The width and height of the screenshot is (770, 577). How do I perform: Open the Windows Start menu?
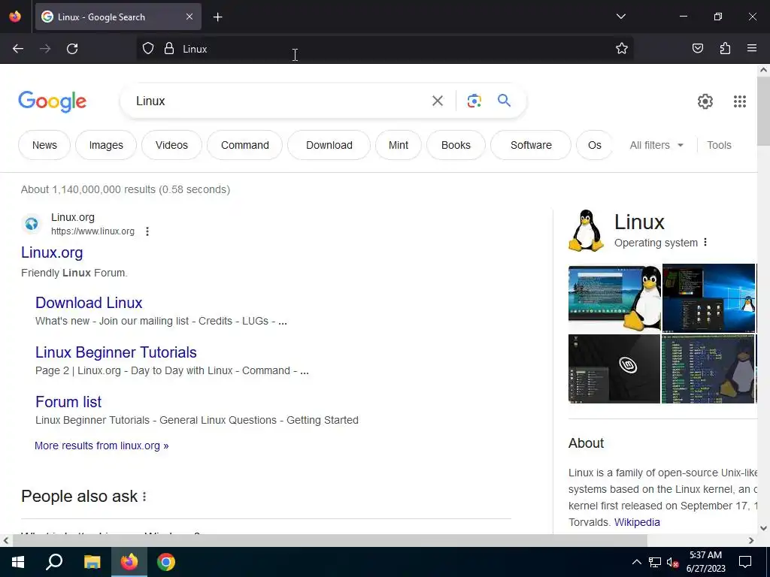pyautogui.click(x=18, y=562)
